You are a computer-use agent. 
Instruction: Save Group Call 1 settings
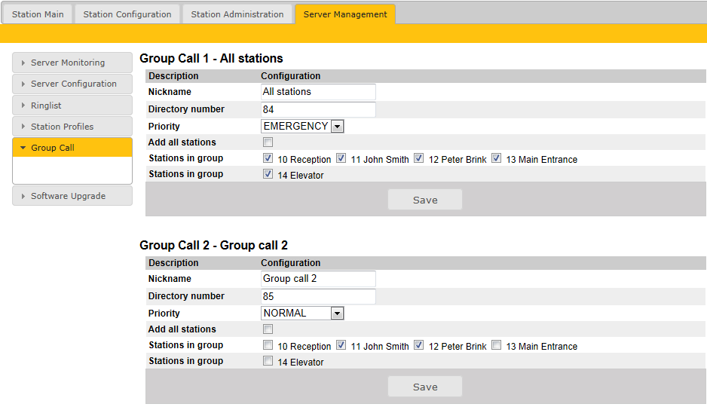click(425, 200)
